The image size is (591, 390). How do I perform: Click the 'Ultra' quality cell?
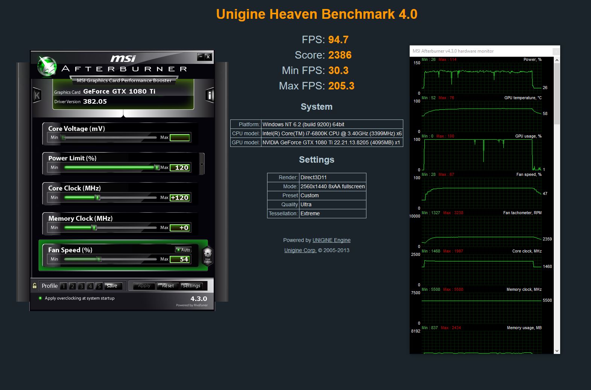point(333,204)
